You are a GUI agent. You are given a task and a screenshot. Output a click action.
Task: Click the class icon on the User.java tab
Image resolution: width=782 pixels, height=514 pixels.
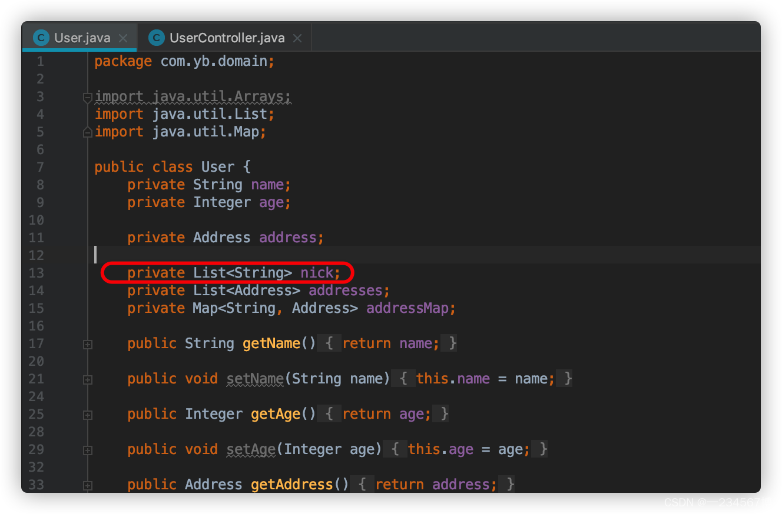[40, 38]
